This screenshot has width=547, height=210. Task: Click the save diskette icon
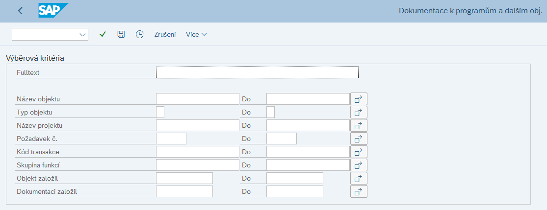click(121, 34)
